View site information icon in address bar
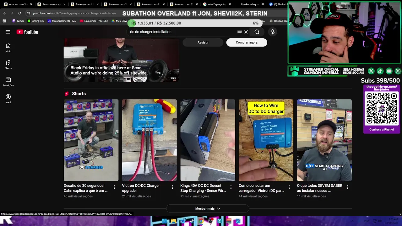Image resolution: width=402 pixels, height=226 pixels. tap(29, 13)
